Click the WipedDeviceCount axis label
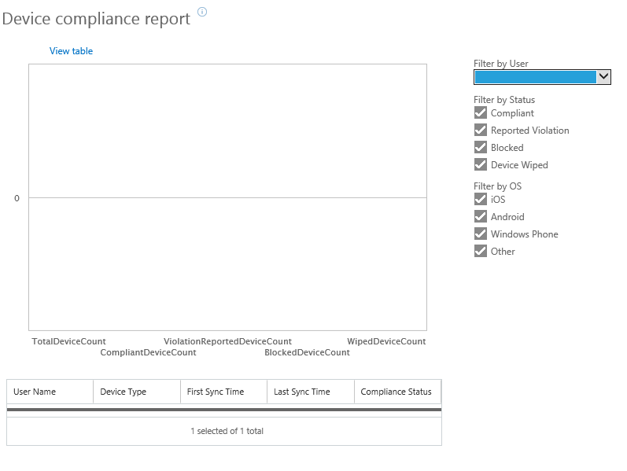The image size is (627, 471). click(x=386, y=341)
